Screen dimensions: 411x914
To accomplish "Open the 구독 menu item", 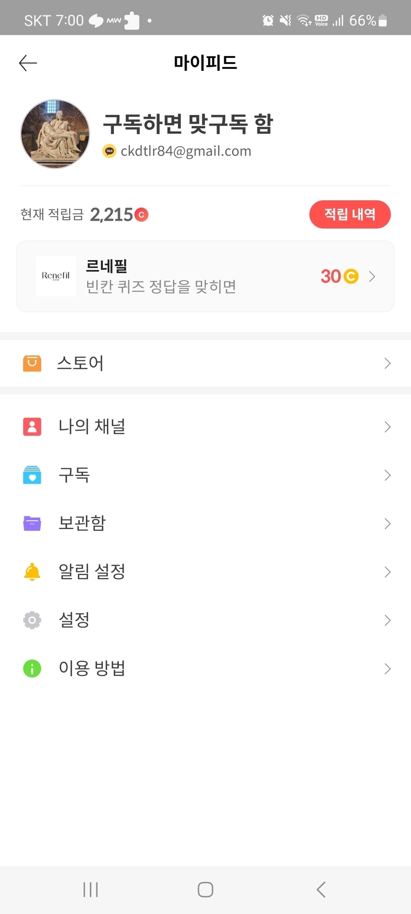I will 74,475.
